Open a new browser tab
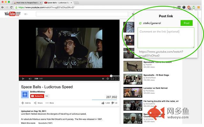The height and width of the screenshot is (127, 204). (76, 3)
